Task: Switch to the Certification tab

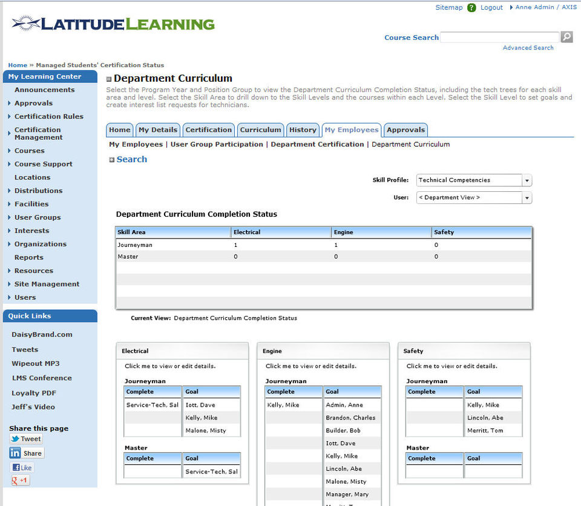Action: tap(209, 130)
